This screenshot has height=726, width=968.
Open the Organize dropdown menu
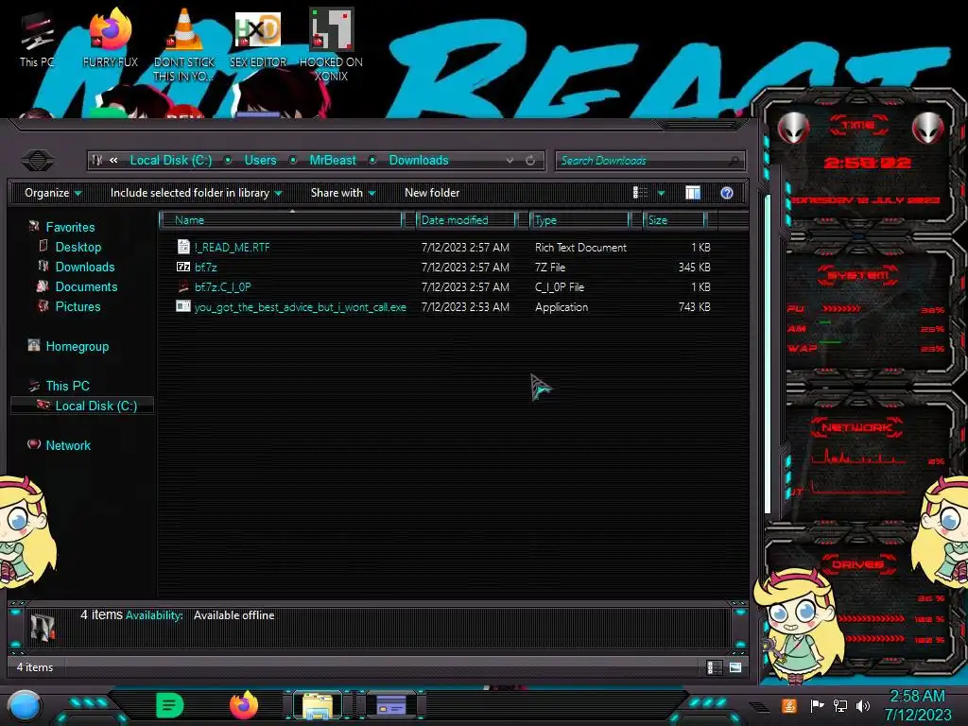point(53,193)
